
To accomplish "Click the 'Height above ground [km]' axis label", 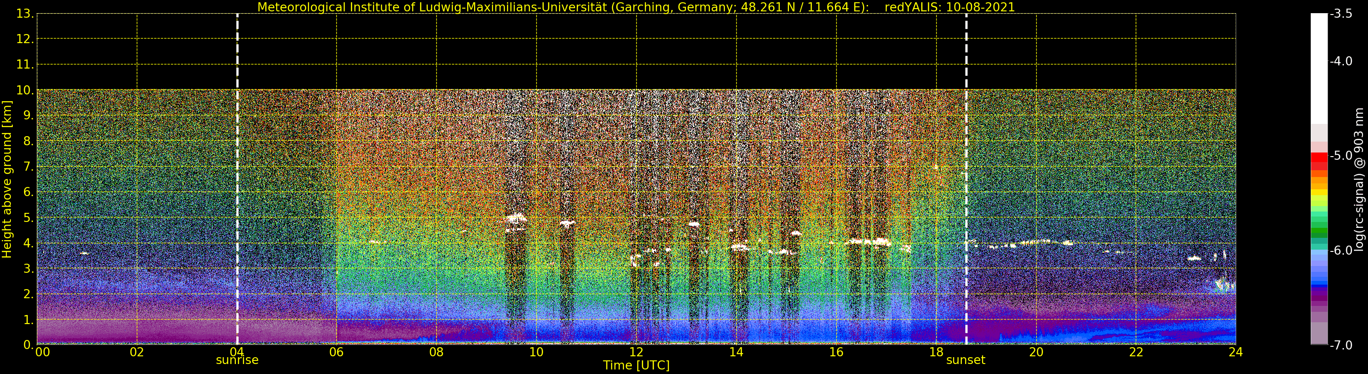I will [7, 179].
